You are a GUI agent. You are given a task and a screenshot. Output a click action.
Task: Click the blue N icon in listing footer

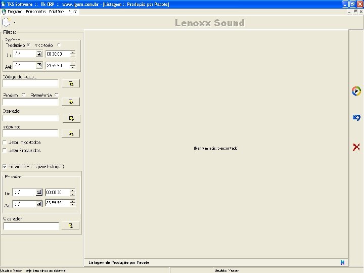pyautogui.click(x=342, y=262)
